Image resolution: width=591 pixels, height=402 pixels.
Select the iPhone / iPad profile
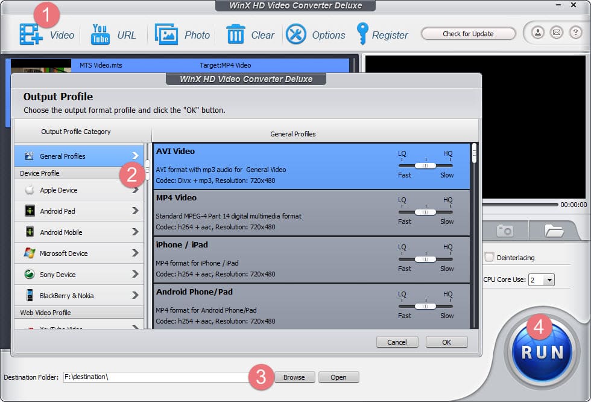[312, 260]
